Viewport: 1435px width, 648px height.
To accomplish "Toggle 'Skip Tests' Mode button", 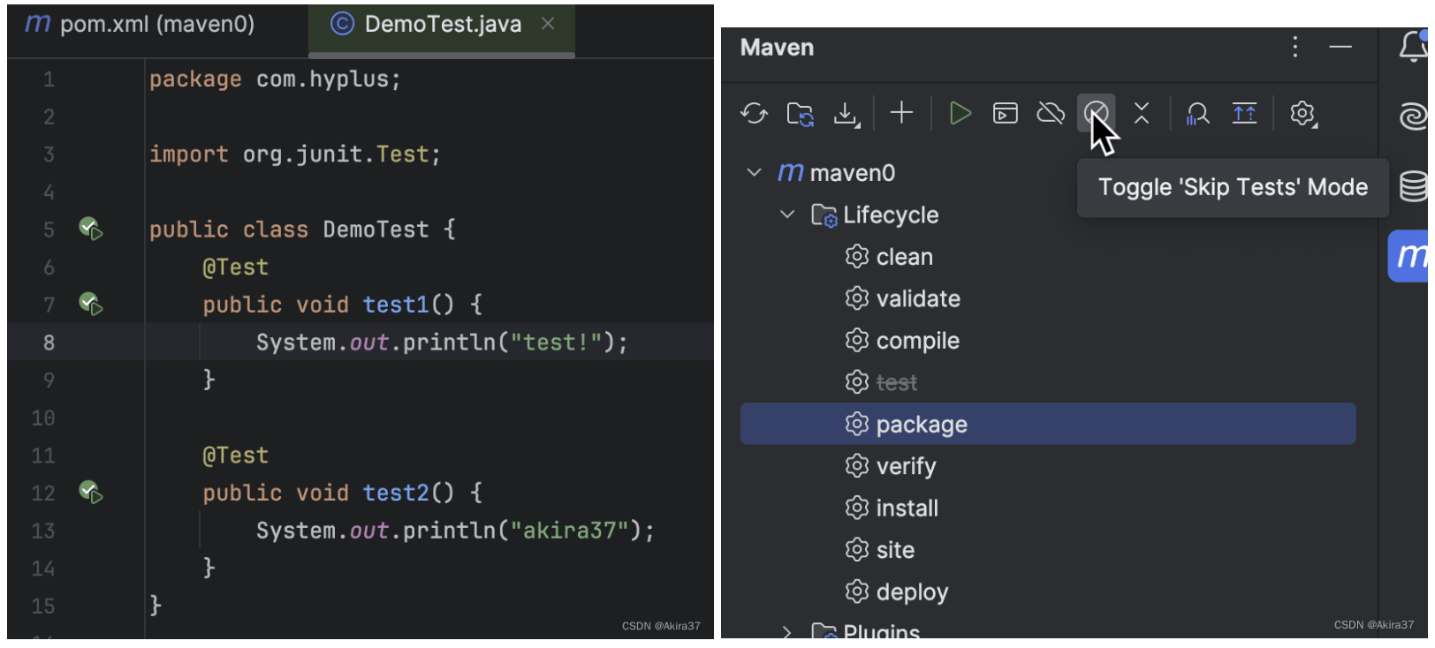I will pyautogui.click(x=1096, y=113).
